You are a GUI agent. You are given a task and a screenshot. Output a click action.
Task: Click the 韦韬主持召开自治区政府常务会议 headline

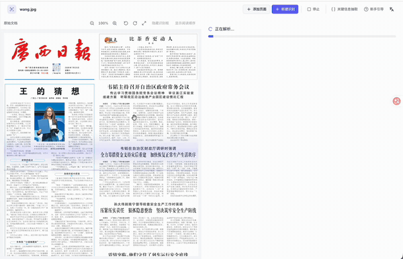148,87
